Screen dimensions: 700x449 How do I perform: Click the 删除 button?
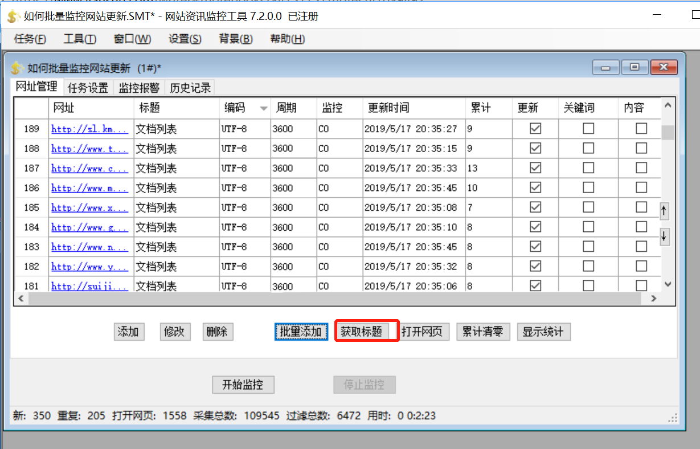218,332
